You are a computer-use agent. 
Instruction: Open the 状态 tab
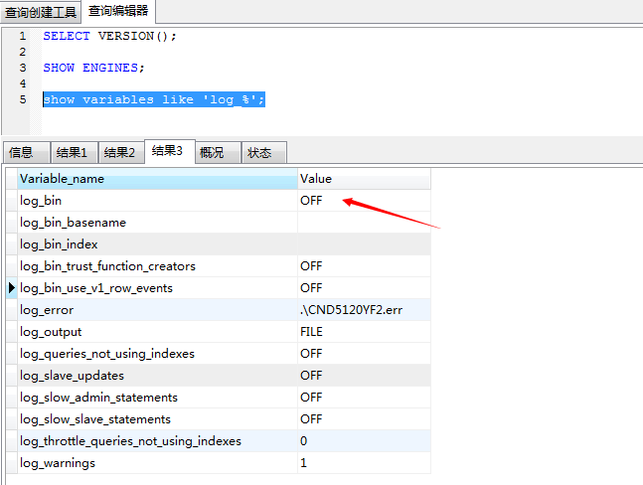(x=263, y=152)
